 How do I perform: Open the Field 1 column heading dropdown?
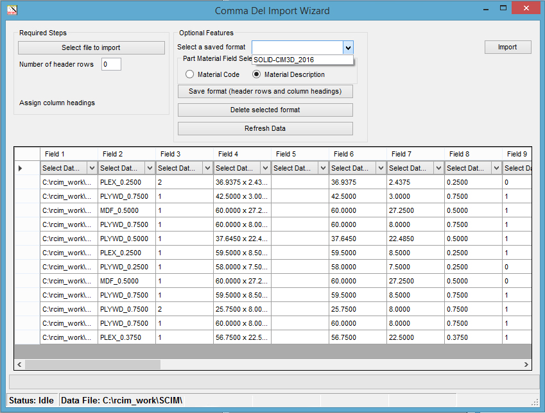coord(92,168)
